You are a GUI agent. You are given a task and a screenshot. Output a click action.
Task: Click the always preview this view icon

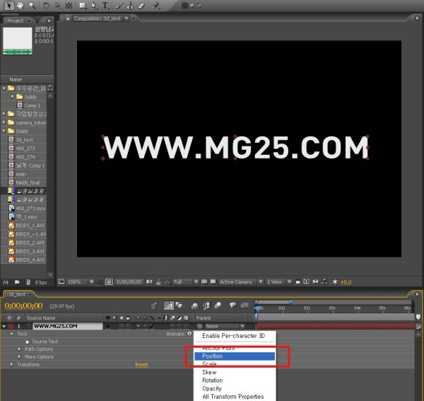click(x=61, y=281)
